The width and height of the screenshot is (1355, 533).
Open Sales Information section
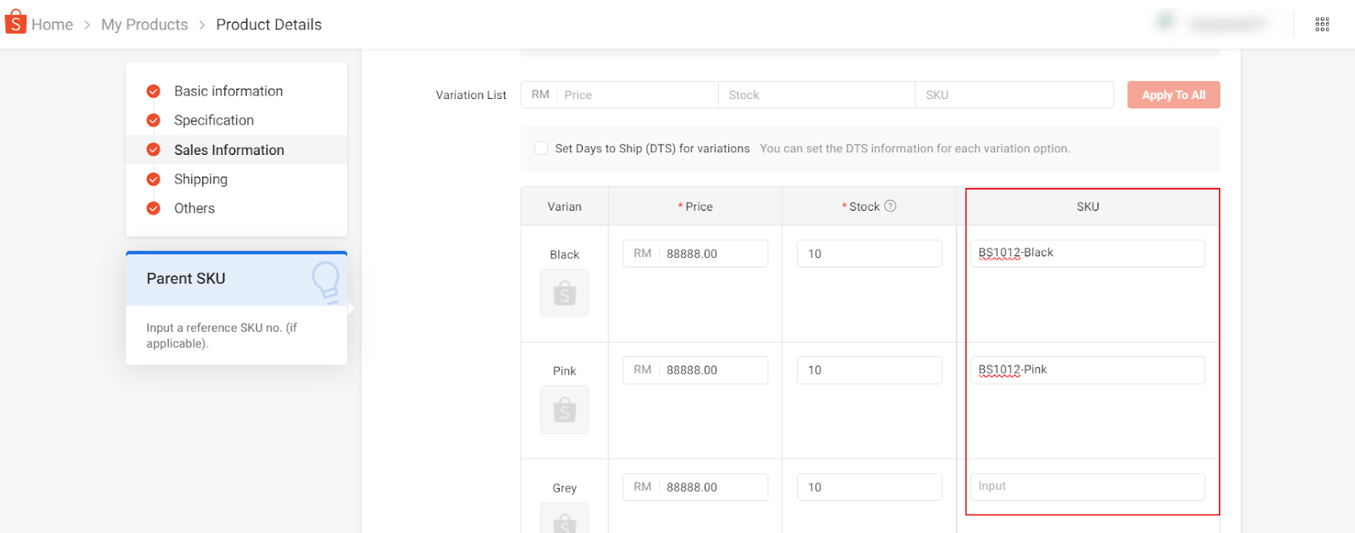point(229,150)
